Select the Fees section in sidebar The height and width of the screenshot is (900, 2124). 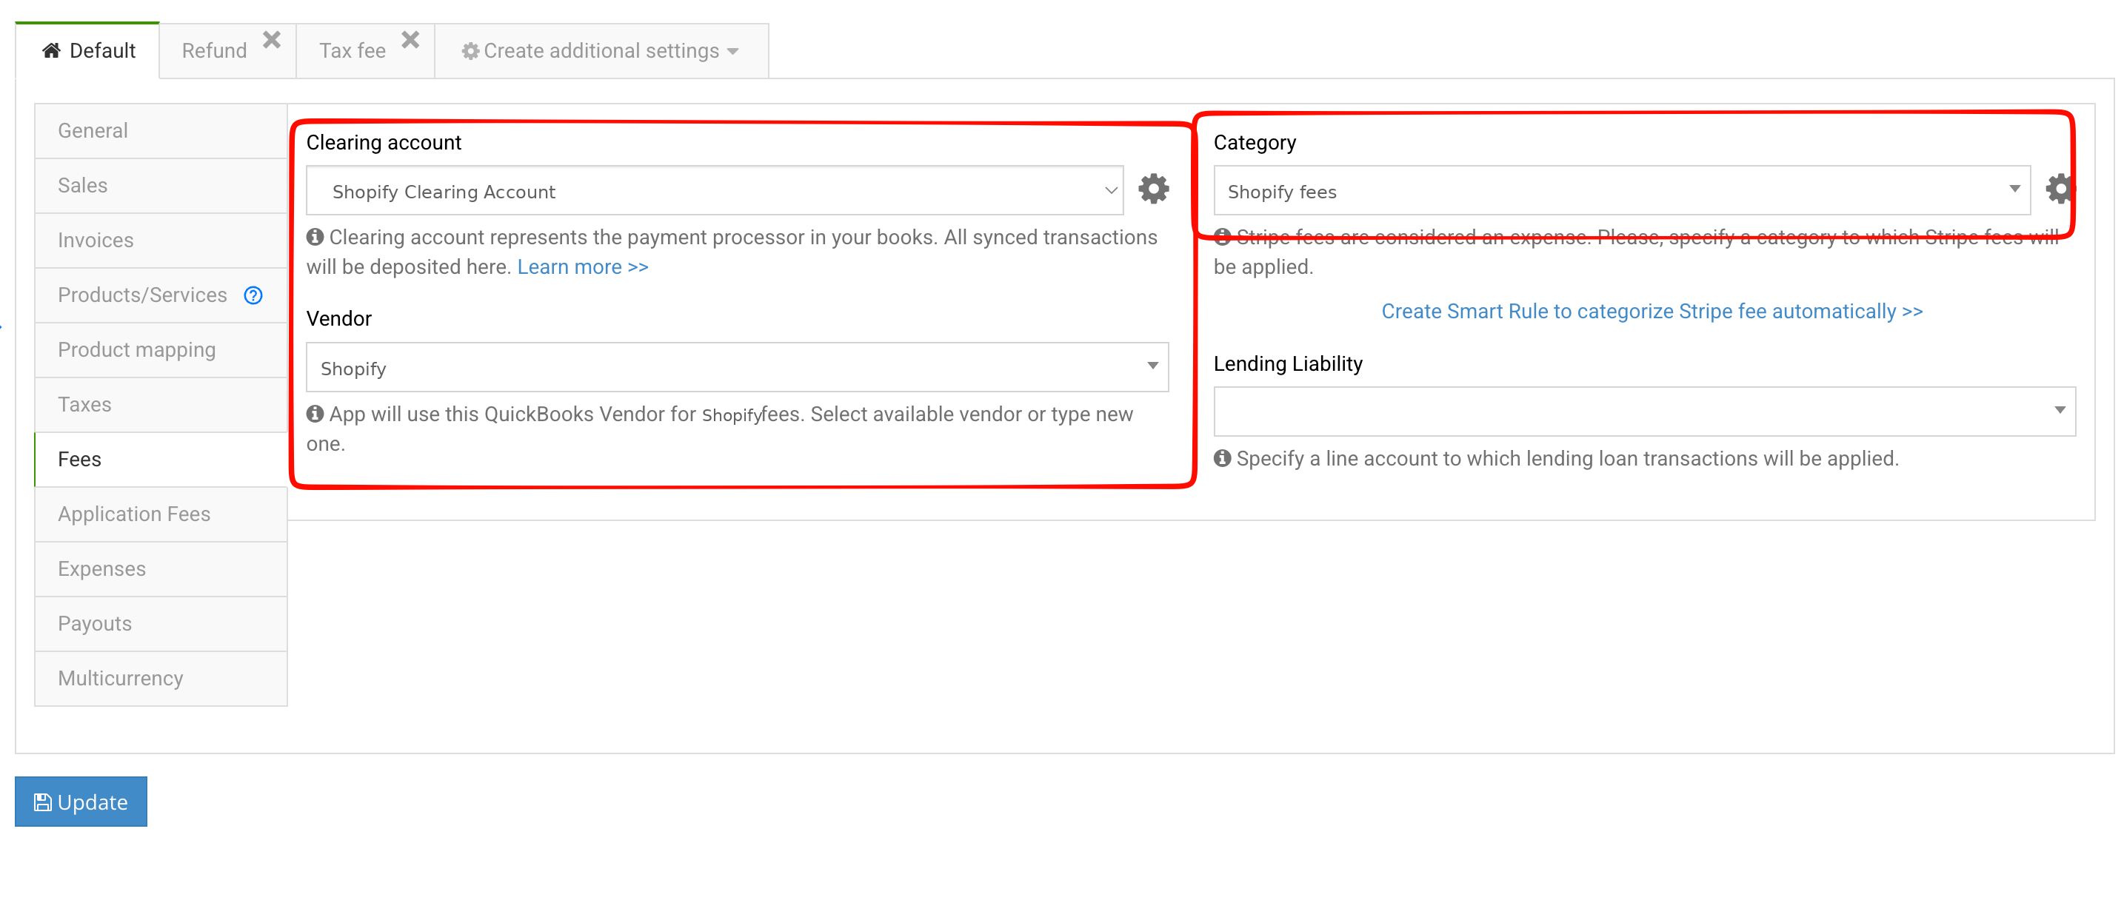click(161, 460)
